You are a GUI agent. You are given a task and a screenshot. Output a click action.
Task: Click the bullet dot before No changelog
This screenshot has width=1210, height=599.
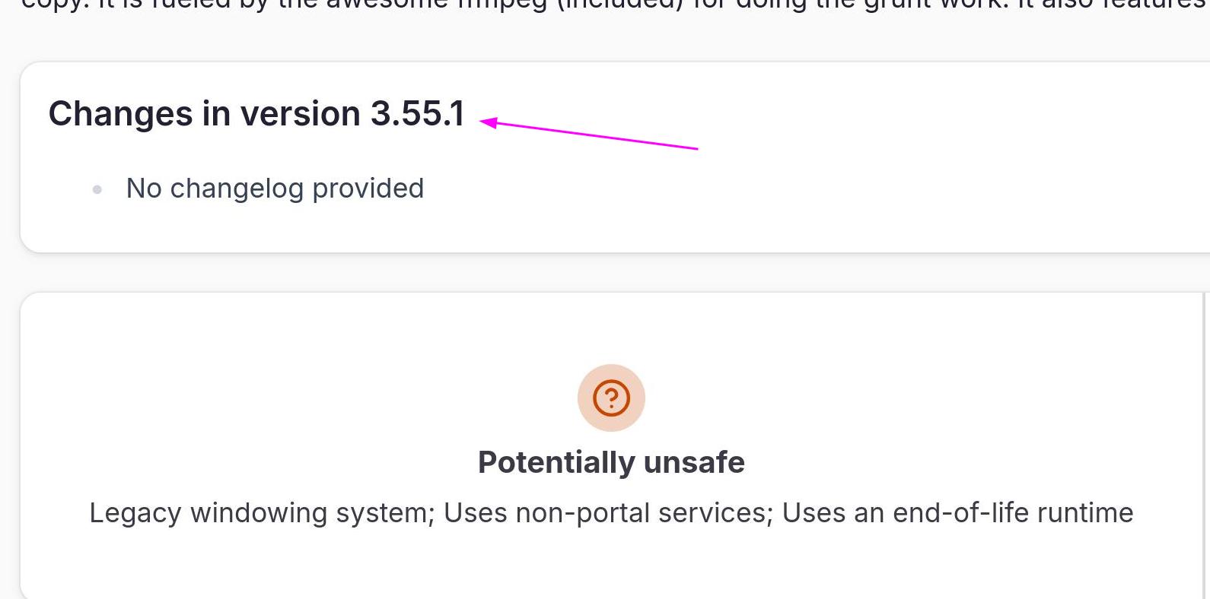pyautogui.click(x=97, y=189)
